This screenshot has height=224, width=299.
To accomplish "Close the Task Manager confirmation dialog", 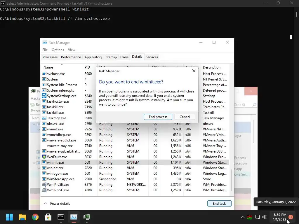I will click(194, 71).
